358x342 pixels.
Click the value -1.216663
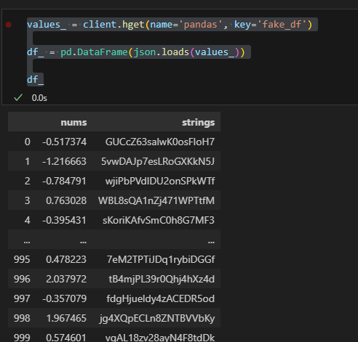[64, 161]
